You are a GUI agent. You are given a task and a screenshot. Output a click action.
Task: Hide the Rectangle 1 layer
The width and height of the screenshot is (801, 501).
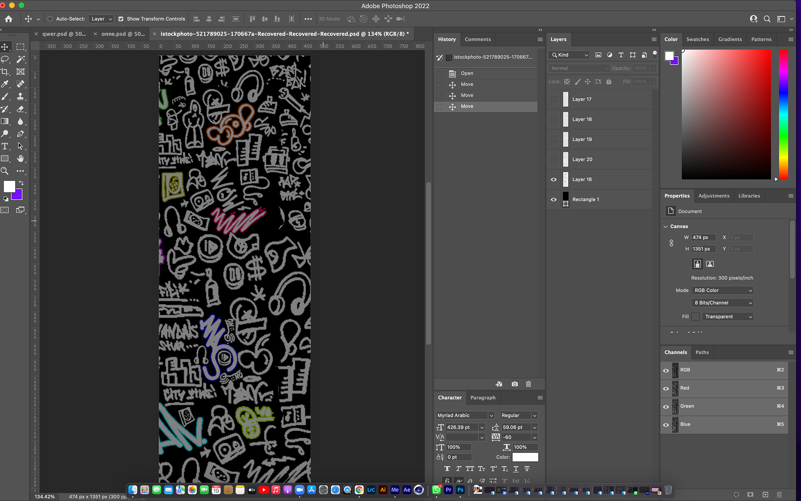pos(554,200)
